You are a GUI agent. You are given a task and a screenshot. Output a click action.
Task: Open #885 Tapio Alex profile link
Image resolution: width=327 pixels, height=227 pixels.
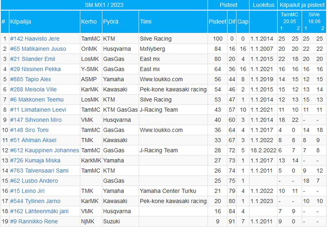click(31, 79)
